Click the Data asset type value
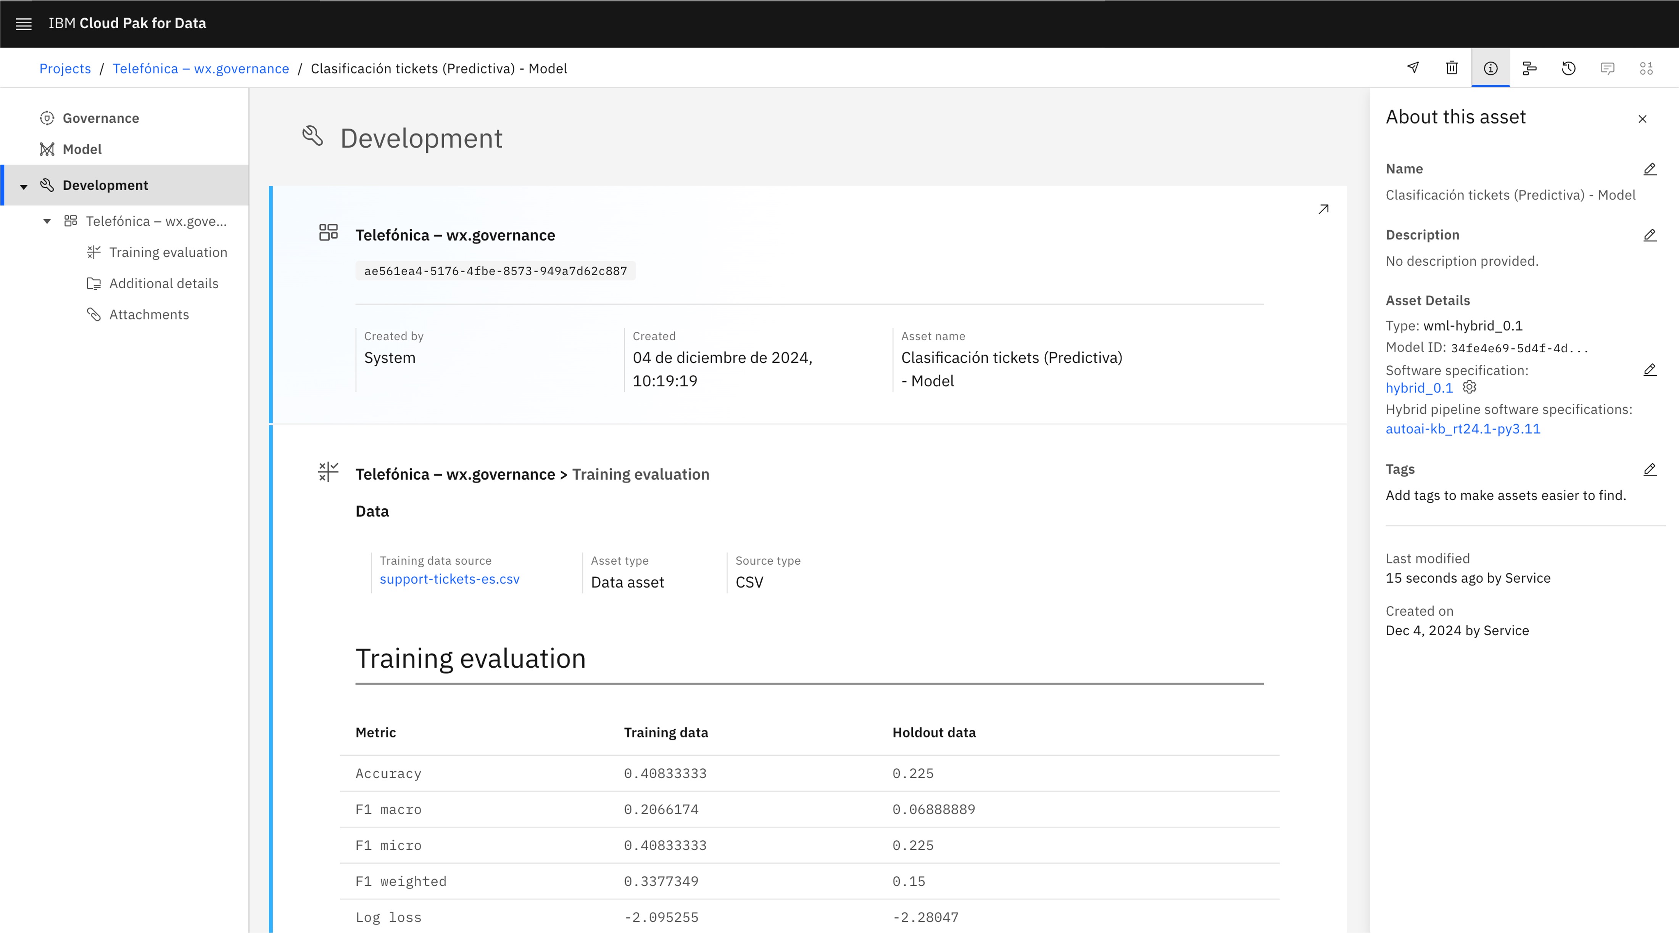 627,582
